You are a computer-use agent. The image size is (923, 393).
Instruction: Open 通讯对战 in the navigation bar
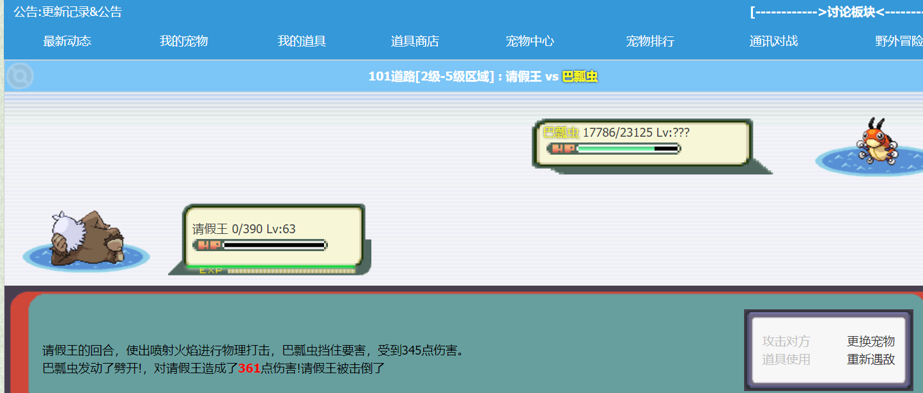click(x=773, y=42)
